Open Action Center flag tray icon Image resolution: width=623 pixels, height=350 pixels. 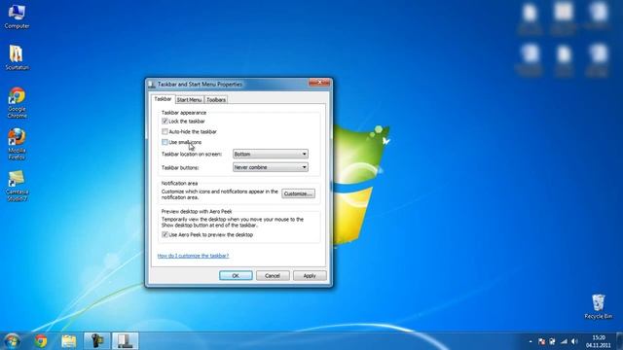coord(541,341)
